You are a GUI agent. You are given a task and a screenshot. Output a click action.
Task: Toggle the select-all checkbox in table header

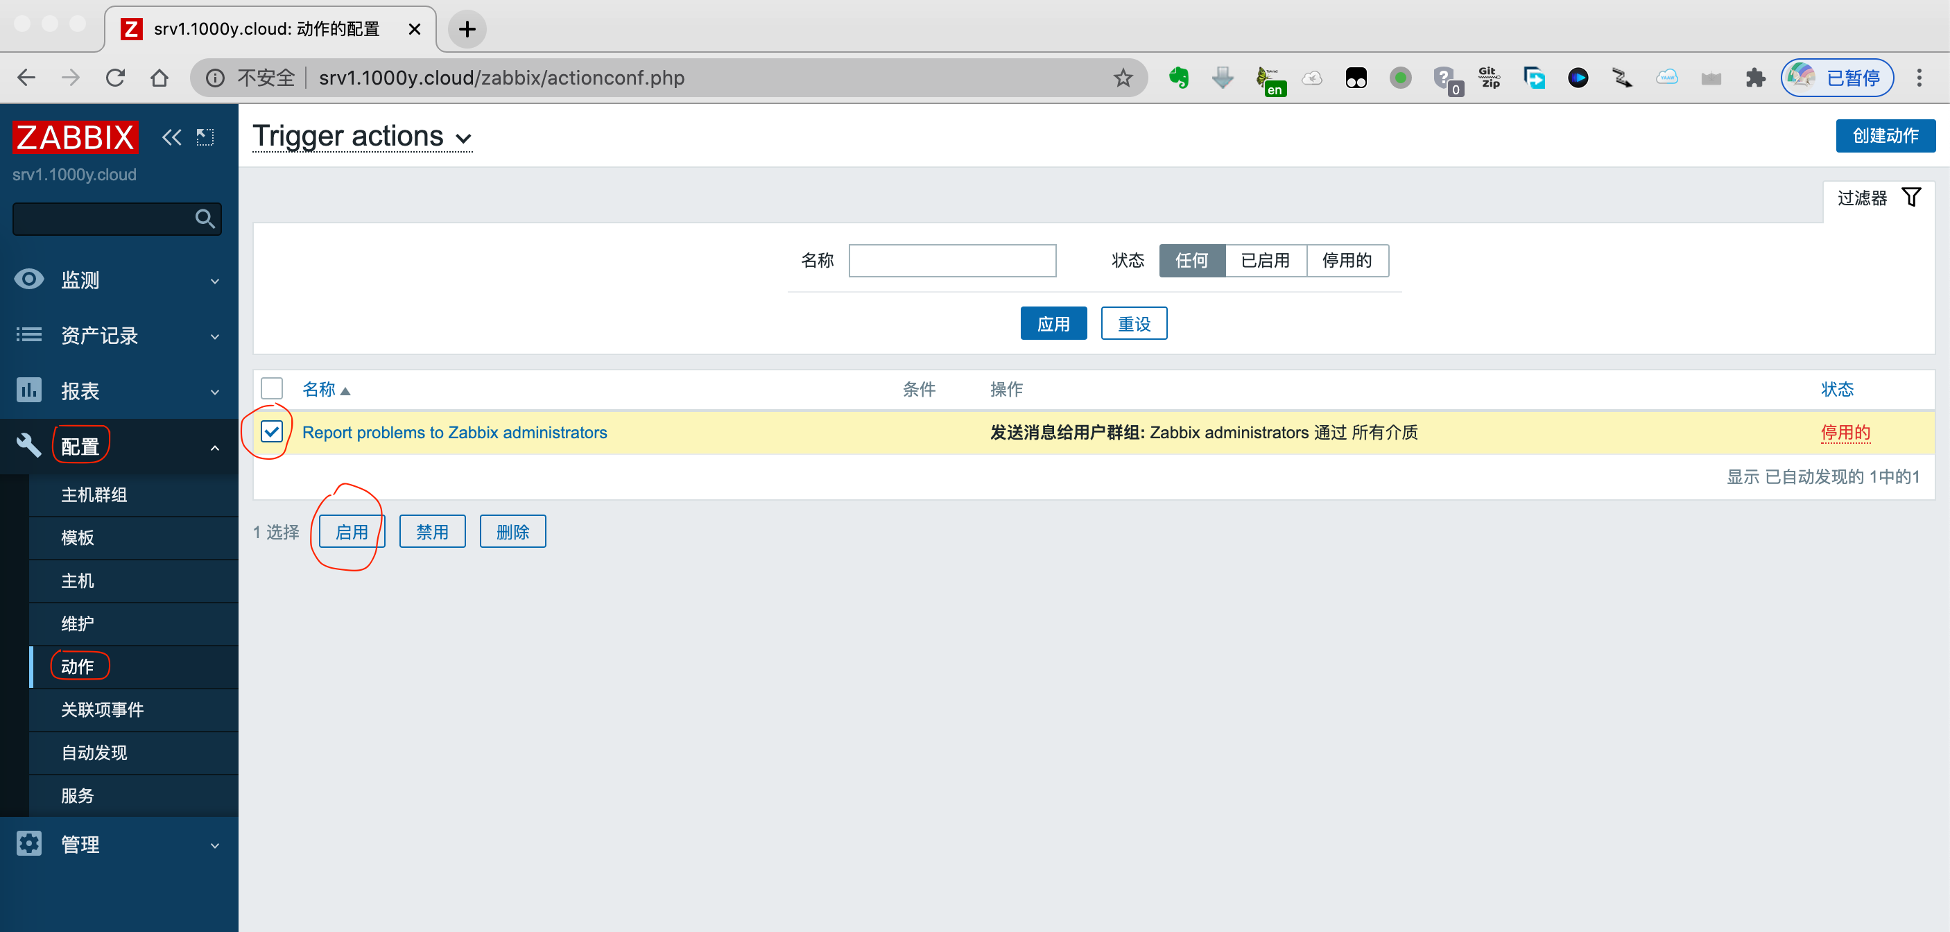(x=271, y=388)
